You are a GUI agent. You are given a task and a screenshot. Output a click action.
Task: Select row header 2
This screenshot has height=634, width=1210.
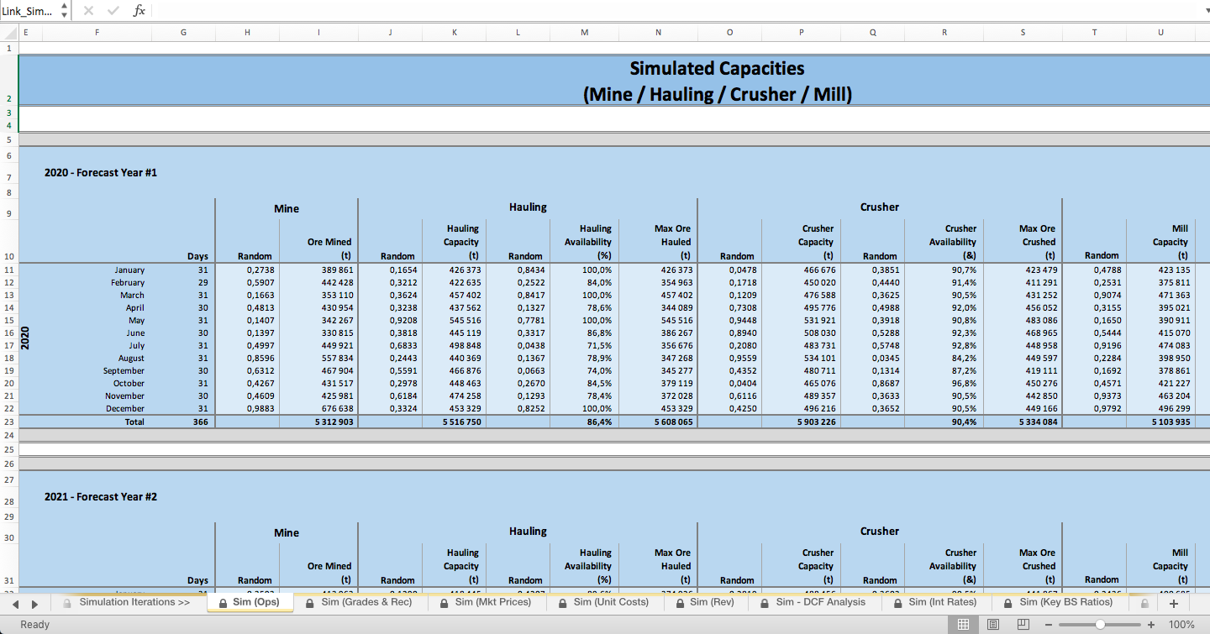click(8, 81)
